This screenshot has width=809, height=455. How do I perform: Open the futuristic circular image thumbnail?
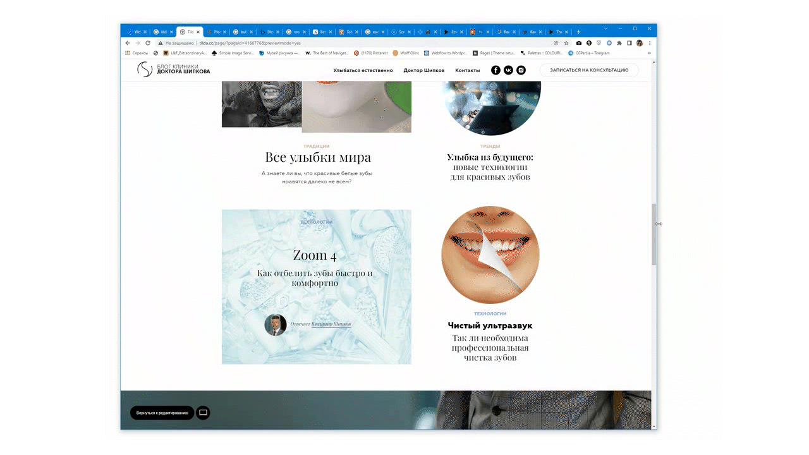491,107
